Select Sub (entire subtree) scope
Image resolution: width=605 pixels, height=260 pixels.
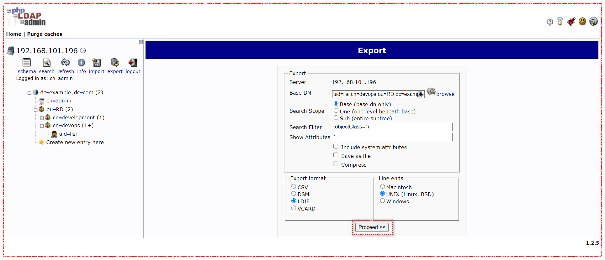[x=336, y=118]
